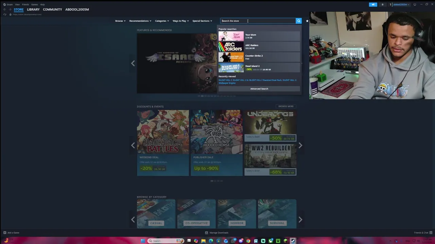
Task: Go to the STORE tab
Action: [19, 9]
